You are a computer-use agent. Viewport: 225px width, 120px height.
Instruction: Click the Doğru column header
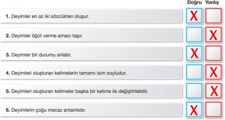click(x=194, y=3)
